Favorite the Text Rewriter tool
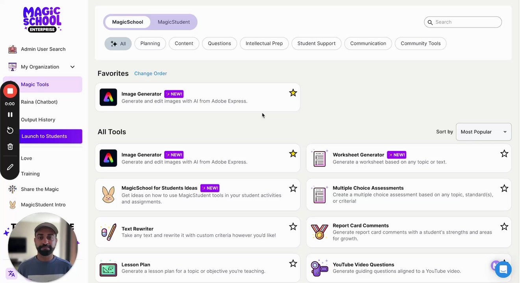520x283 pixels. [293, 226]
